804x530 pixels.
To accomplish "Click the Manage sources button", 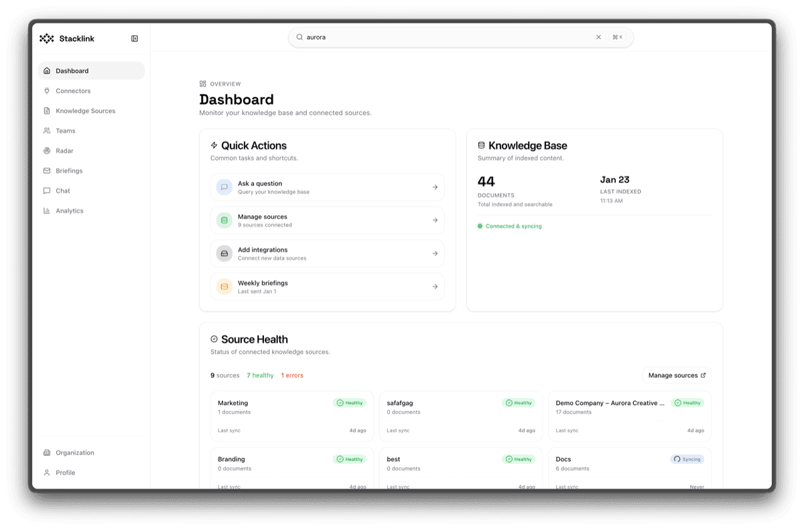I will [675, 375].
